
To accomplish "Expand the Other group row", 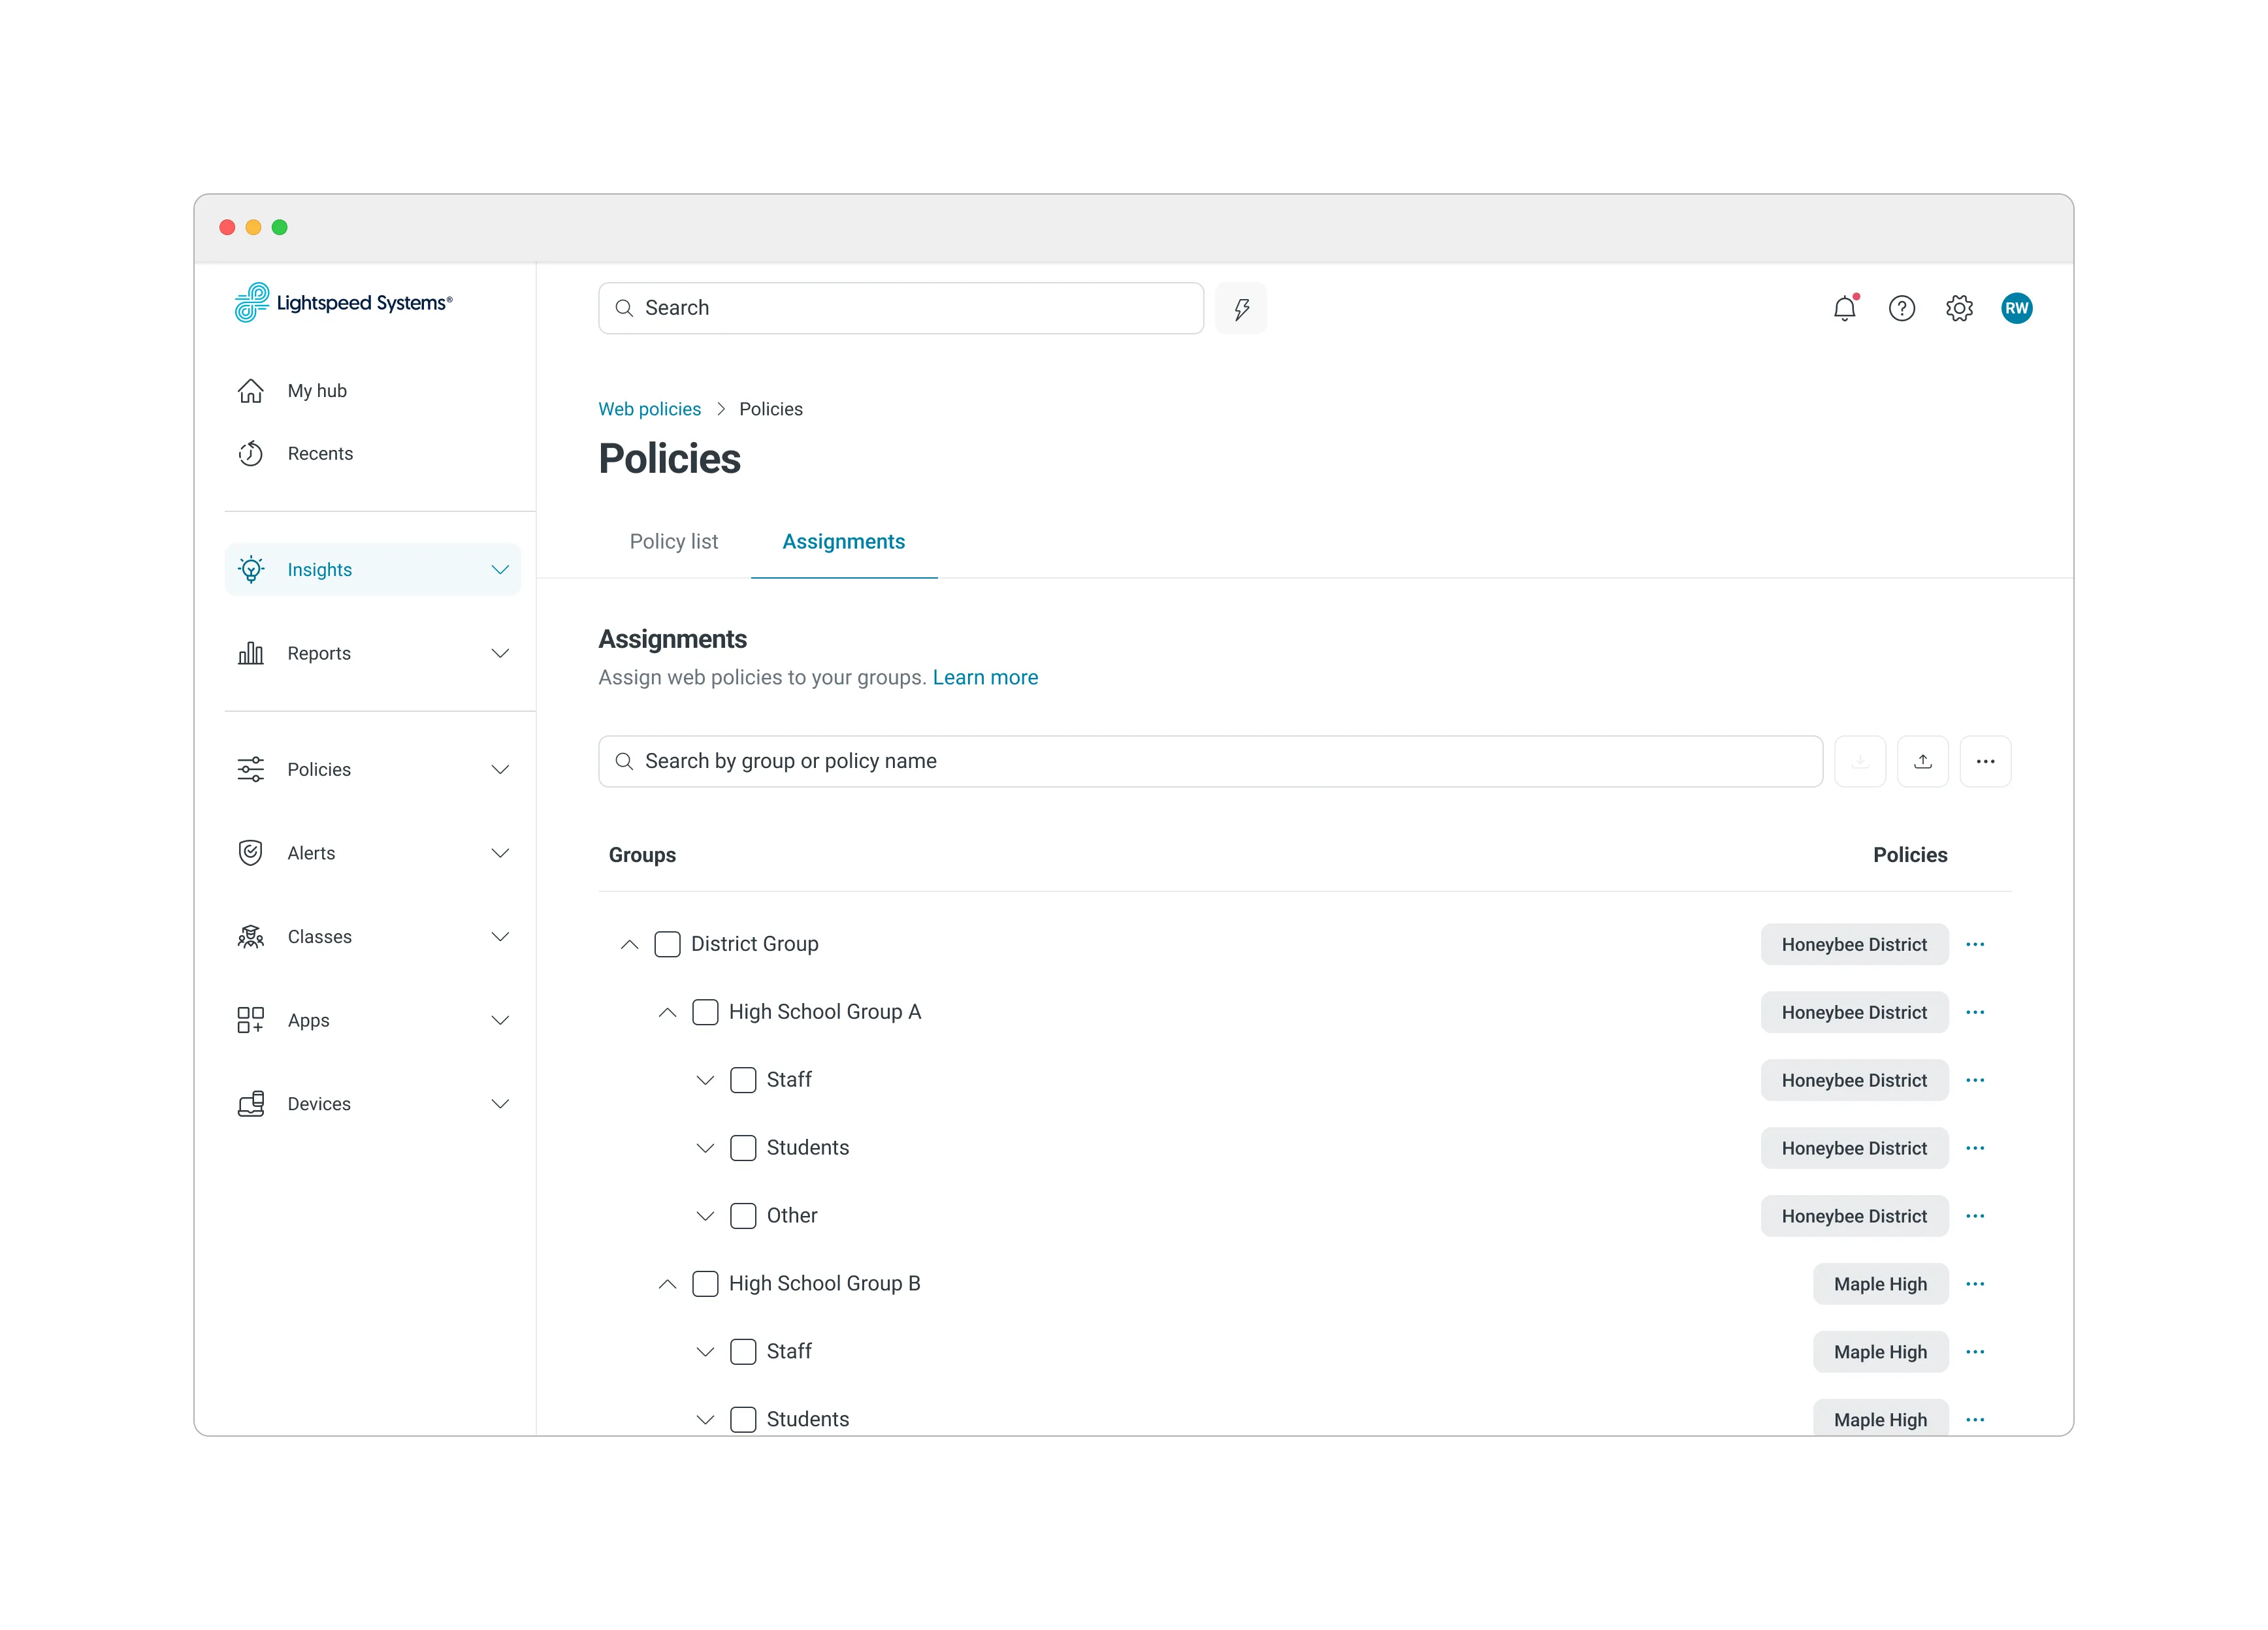I will click(x=705, y=1216).
